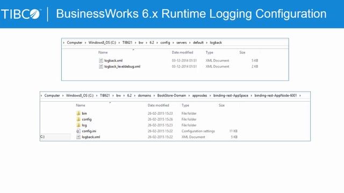Click the logback.xml file icon in top window
Viewport: 344px width, 193px height.
(101, 61)
